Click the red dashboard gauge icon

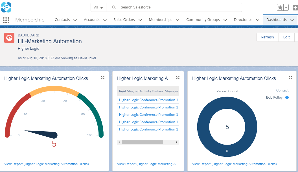point(9,38)
